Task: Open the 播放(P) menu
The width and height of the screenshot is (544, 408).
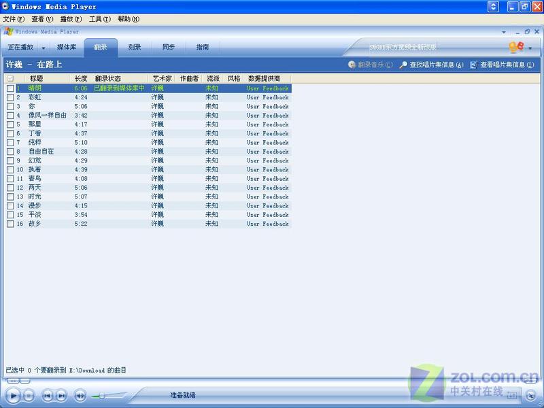Action: click(71, 19)
